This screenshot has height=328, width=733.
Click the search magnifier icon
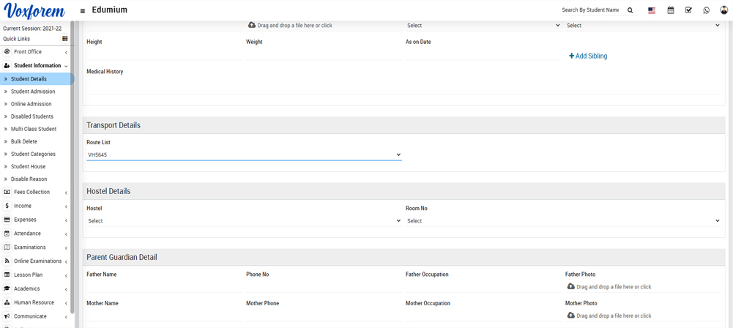(630, 10)
